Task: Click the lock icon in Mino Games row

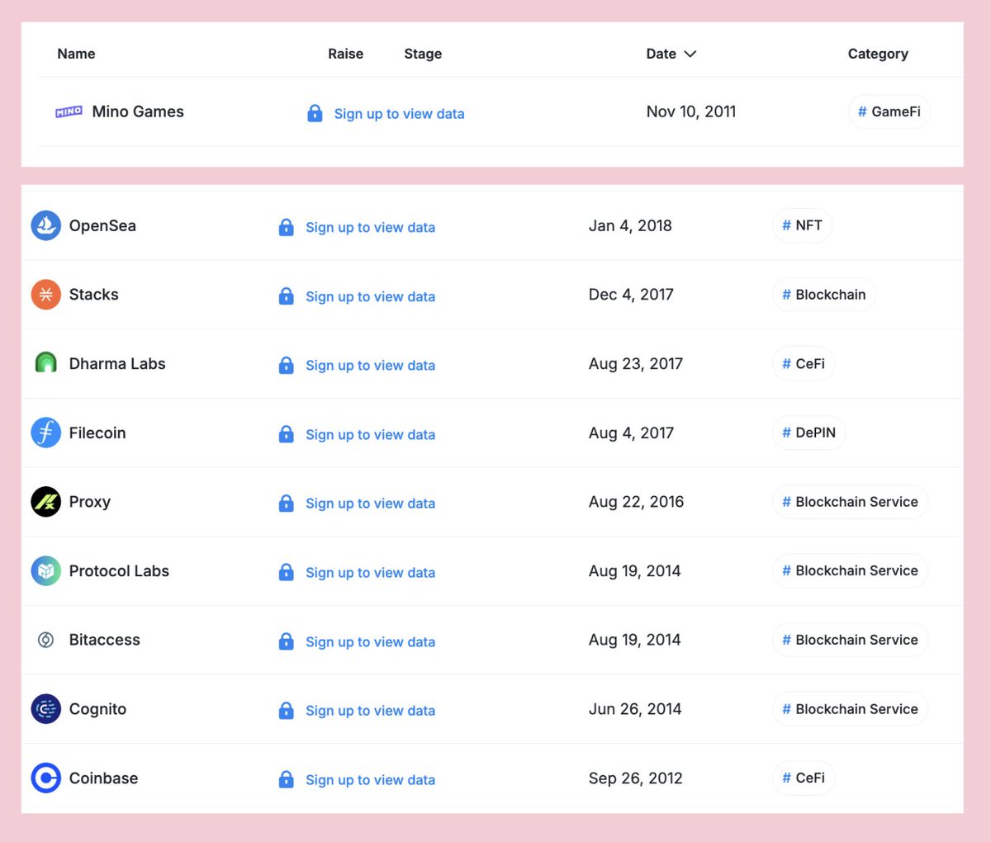Action: [315, 113]
